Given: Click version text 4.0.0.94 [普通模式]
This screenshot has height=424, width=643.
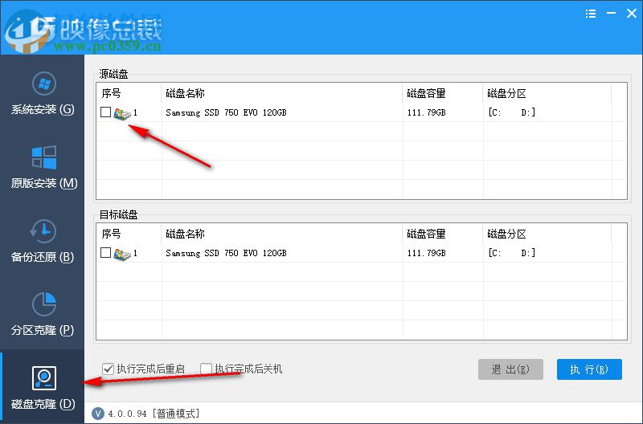Looking at the screenshot, I should [x=154, y=414].
